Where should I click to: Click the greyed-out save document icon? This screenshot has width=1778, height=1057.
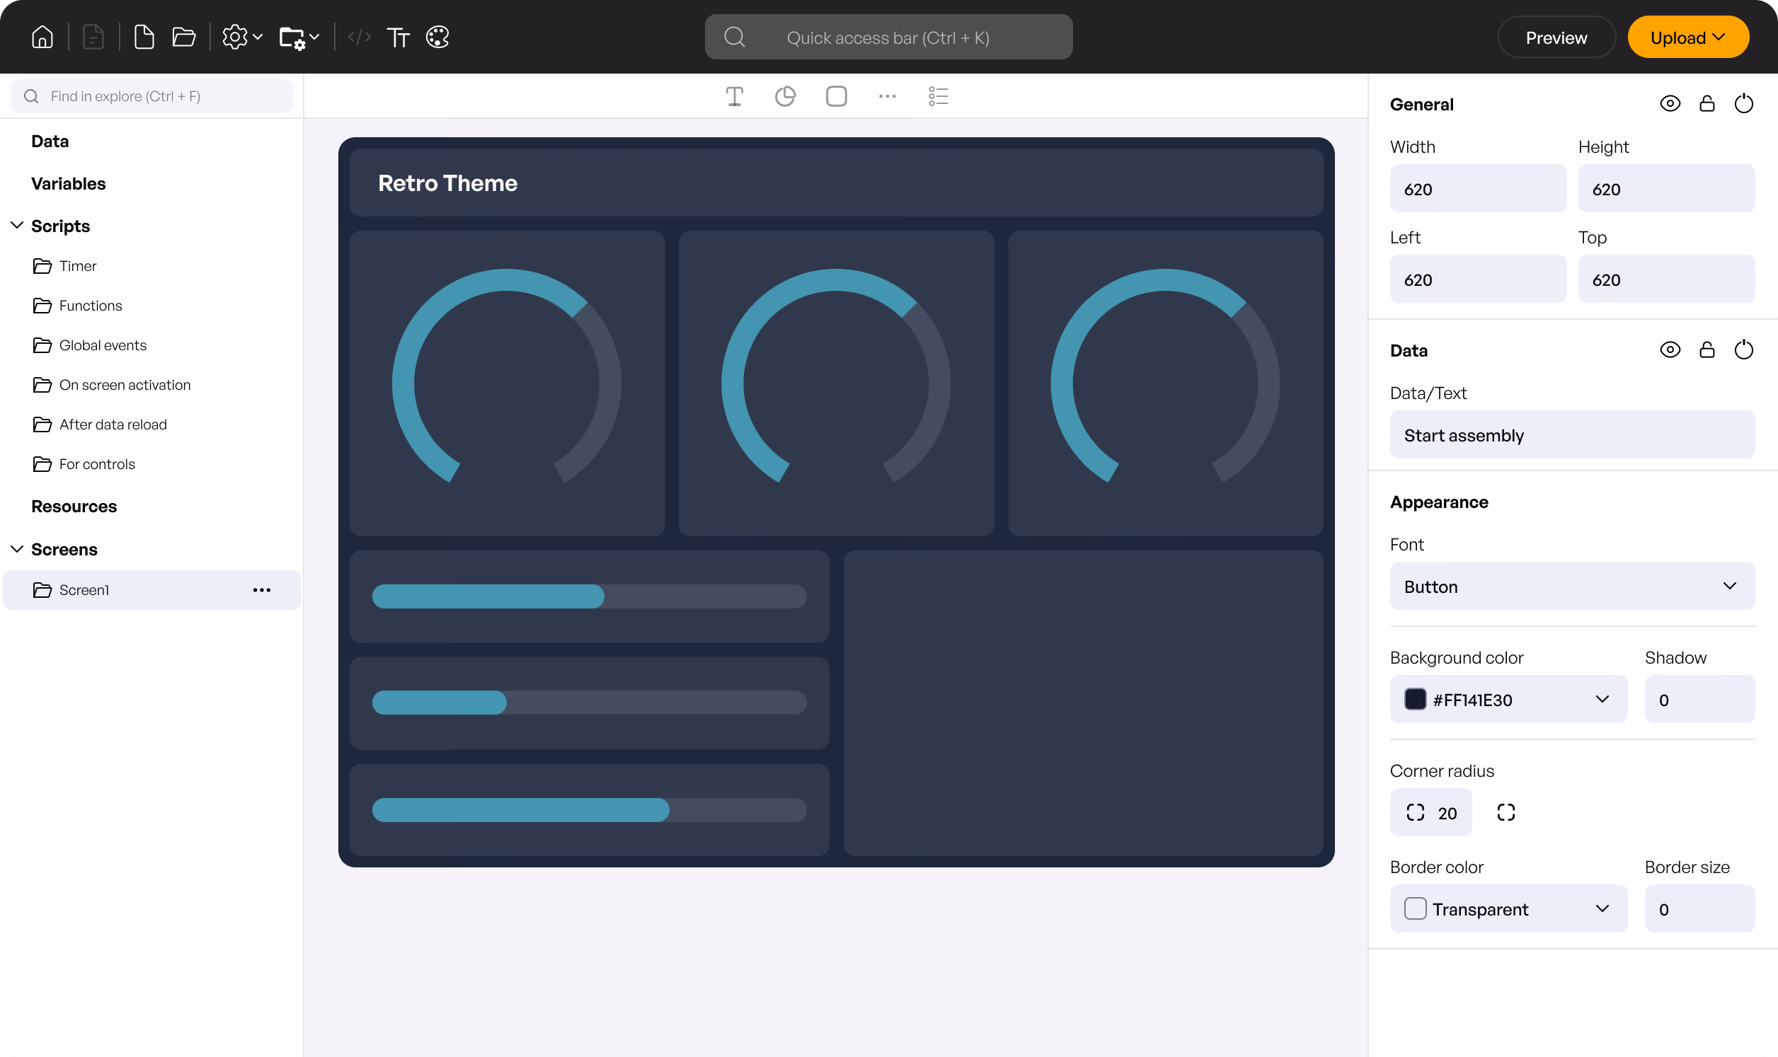(x=93, y=37)
